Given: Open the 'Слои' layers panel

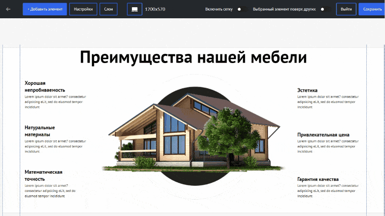Looking at the screenshot, I should (x=108, y=9).
